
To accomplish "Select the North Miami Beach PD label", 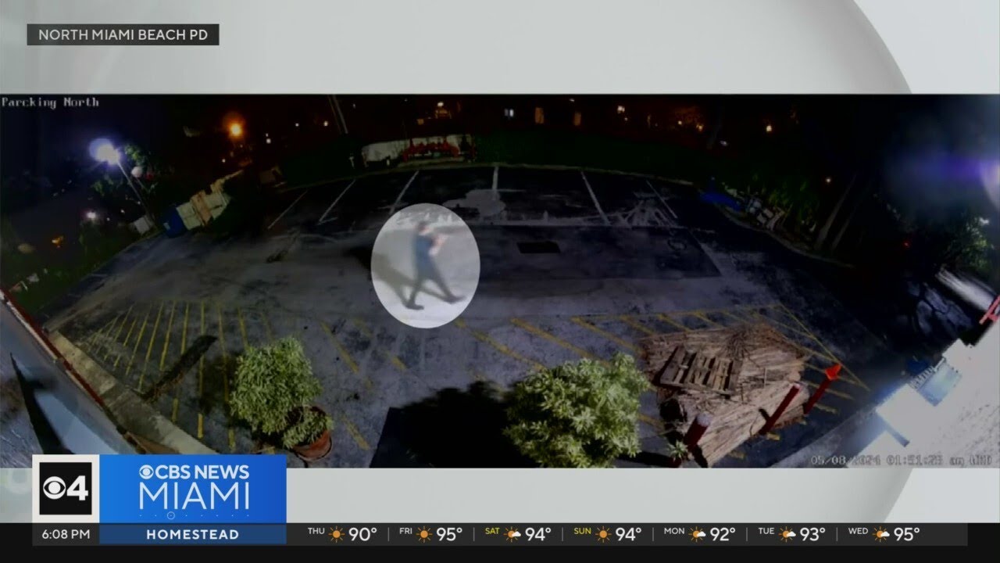I will click(x=123, y=34).
